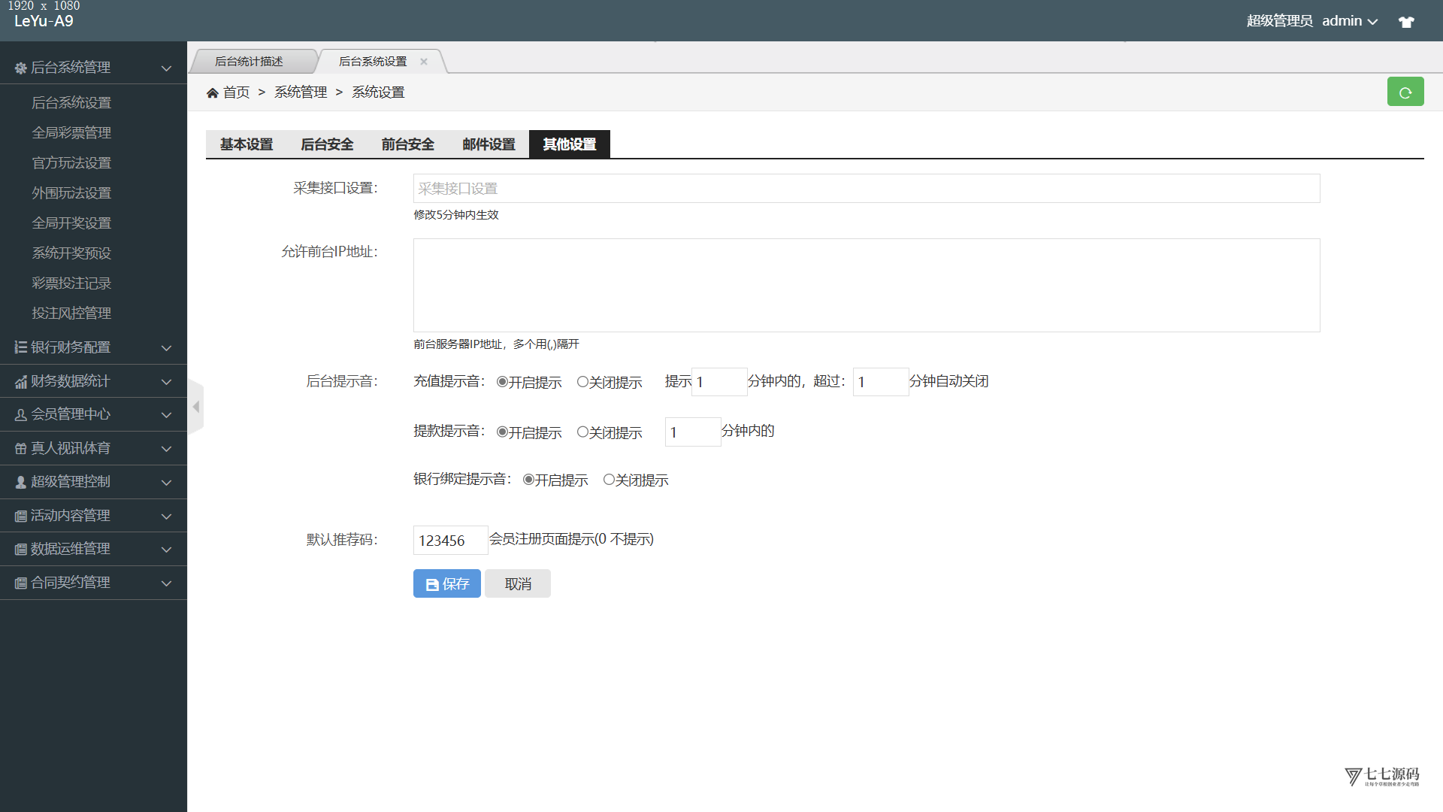1443x812 pixels.
Task: Click the gift icon beside 真人视讯体育
Action: pos(20,449)
